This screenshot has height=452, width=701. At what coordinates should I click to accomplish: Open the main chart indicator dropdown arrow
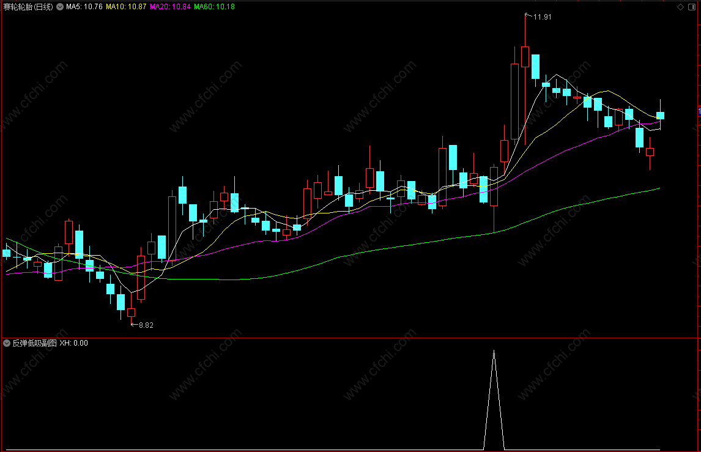[x=60, y=7]
